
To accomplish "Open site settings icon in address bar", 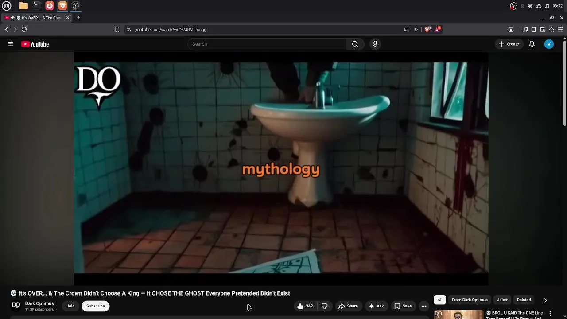I will click(x=128, y=30).
